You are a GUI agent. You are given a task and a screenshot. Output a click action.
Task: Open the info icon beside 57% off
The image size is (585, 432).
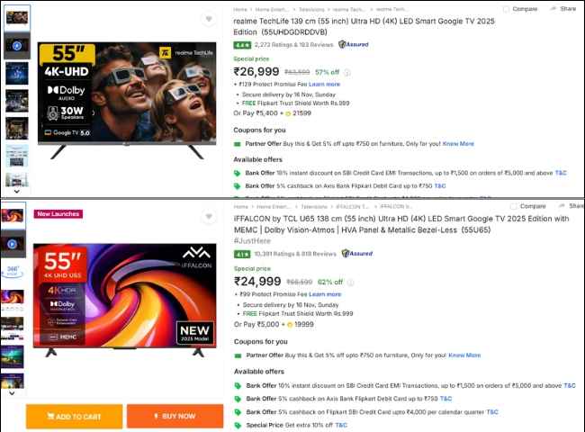347,72
